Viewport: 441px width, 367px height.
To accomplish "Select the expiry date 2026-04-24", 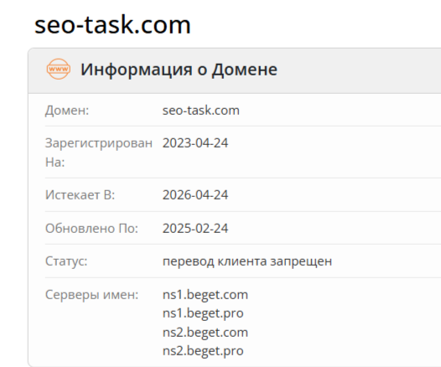I will click(x=195, y=194).
